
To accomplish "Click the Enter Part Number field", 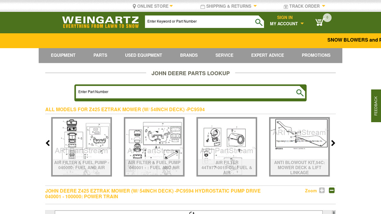I will (x=185, y=92).
